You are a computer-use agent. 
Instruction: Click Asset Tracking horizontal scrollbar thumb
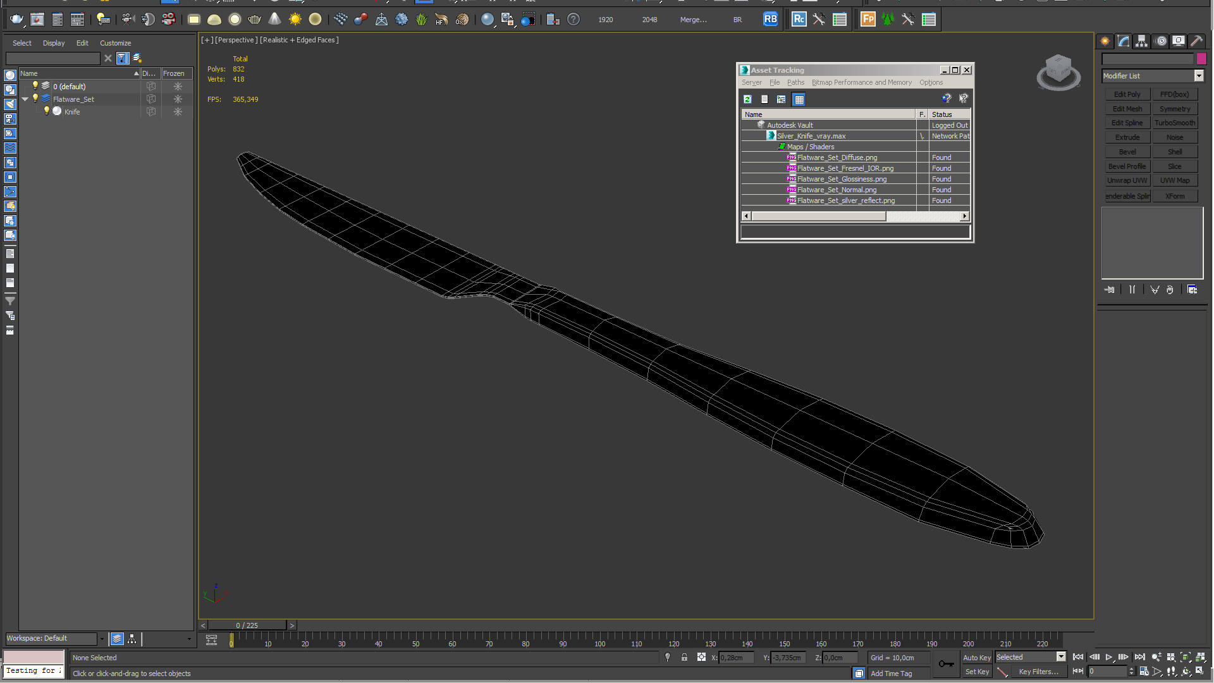[x=819, y=216]
